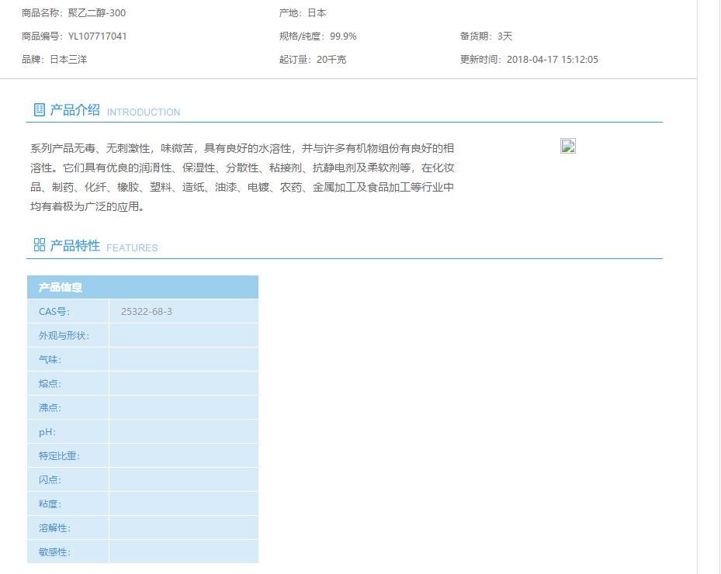Click the 敏感性 row label
721x574 pixels.
(54, 552)
